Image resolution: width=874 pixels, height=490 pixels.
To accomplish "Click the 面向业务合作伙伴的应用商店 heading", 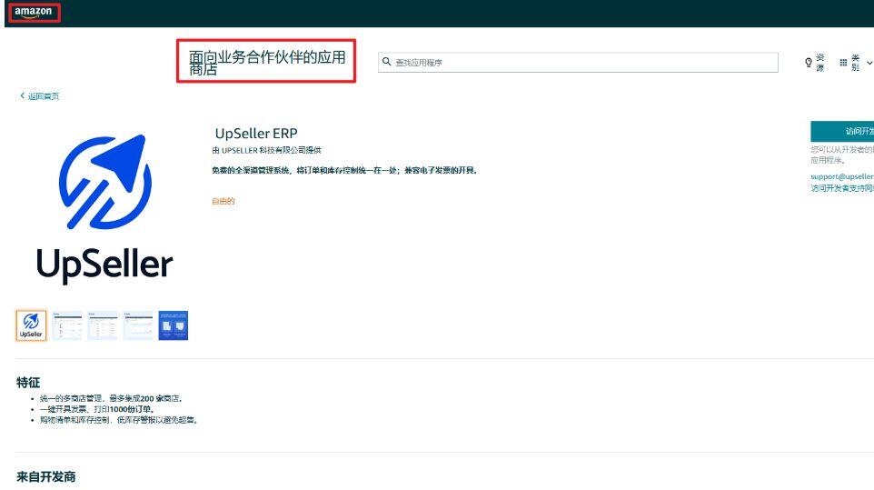I will (x=267, y=63).
